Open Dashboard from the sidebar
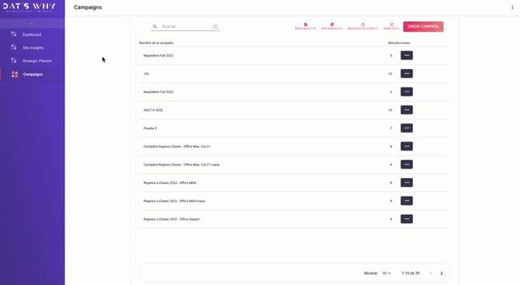The height and width of the screenshot is (285, 520). click(32, 34)
